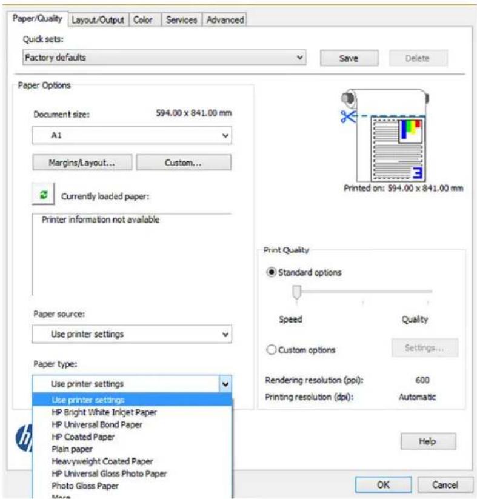Switch to the Layout/Output tab
Screen dimensions: 477x499
click(x=98, y=20)
